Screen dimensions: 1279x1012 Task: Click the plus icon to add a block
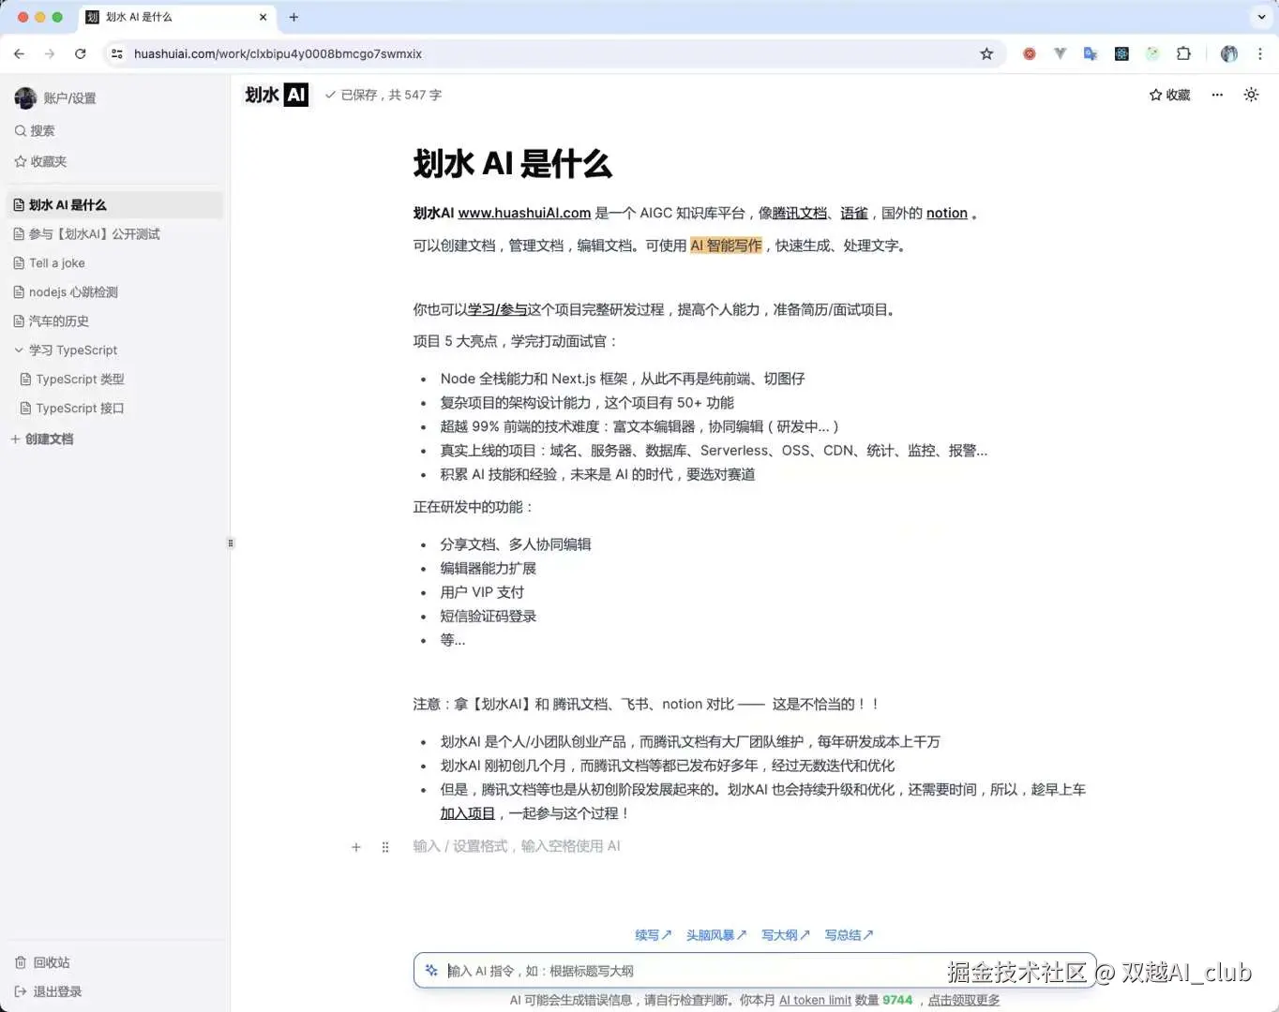click(x=356, y=847)
